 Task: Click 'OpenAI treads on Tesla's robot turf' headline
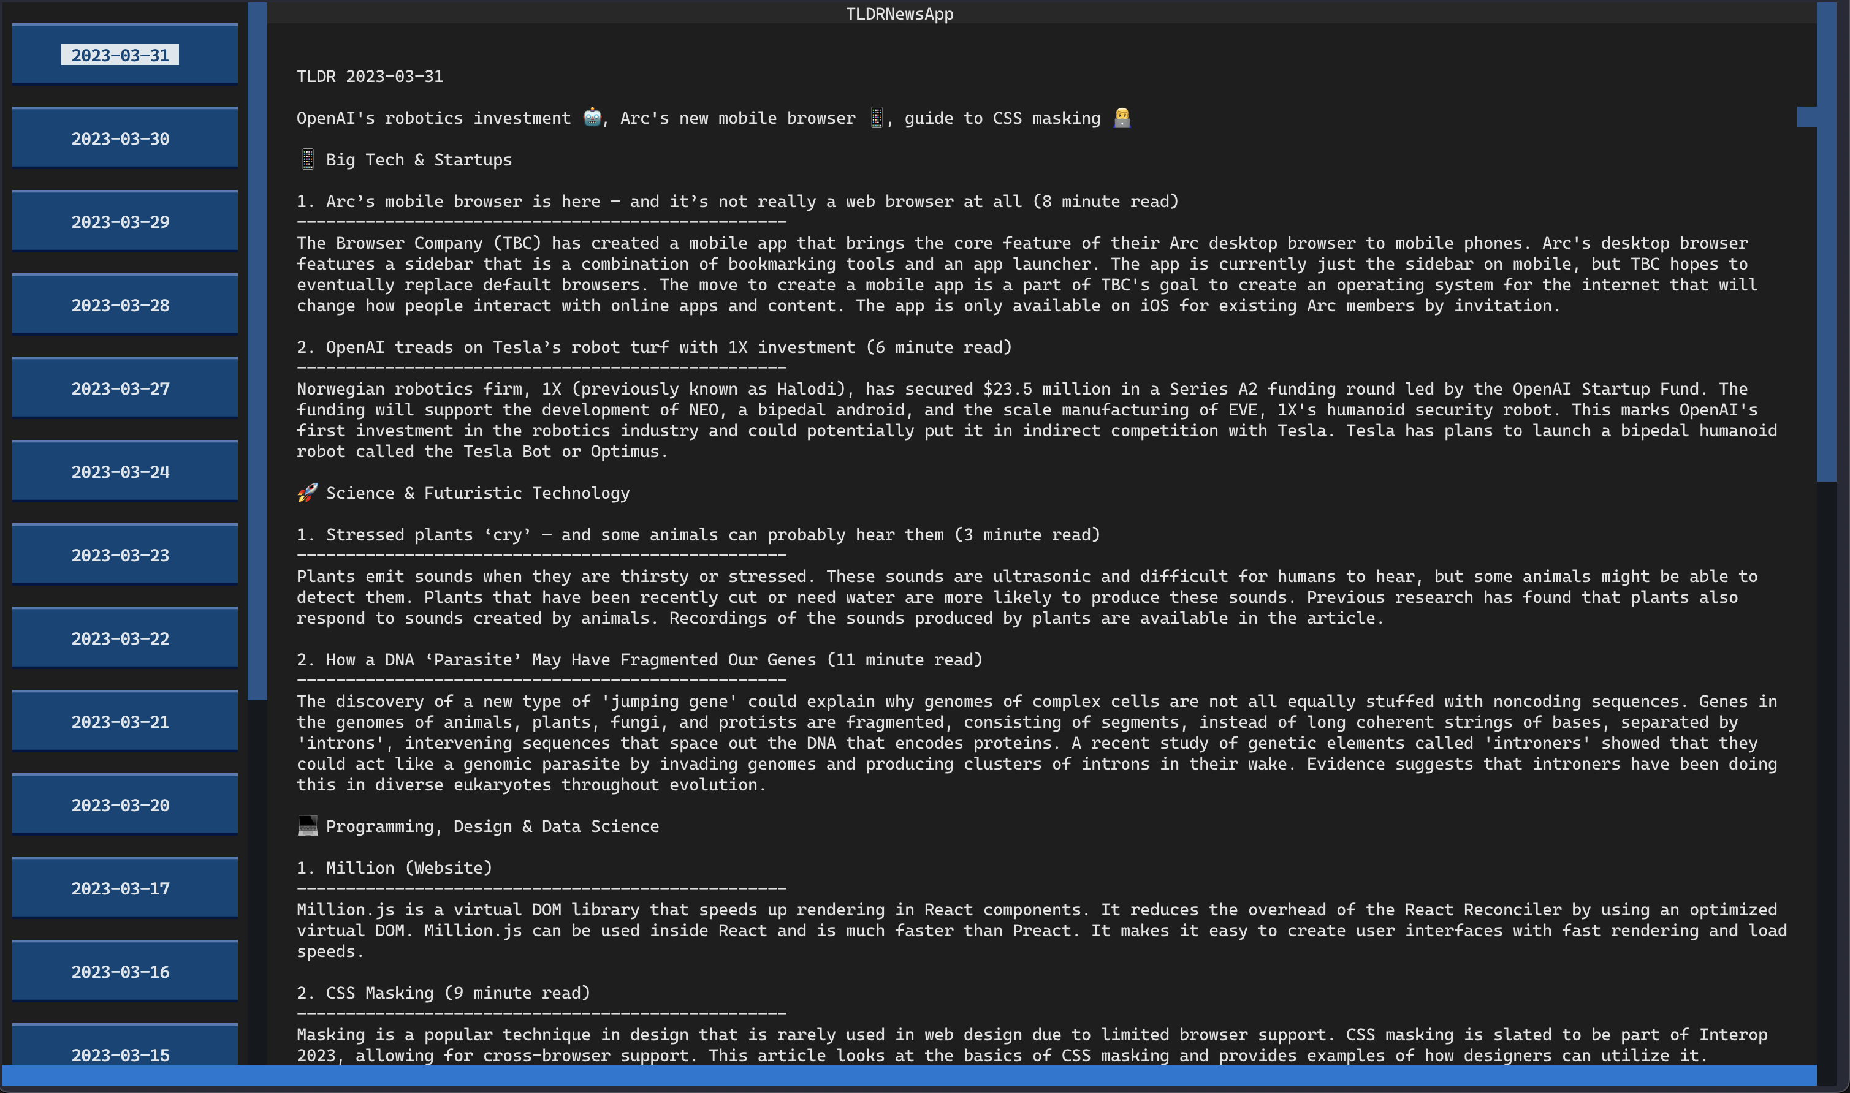654,347
